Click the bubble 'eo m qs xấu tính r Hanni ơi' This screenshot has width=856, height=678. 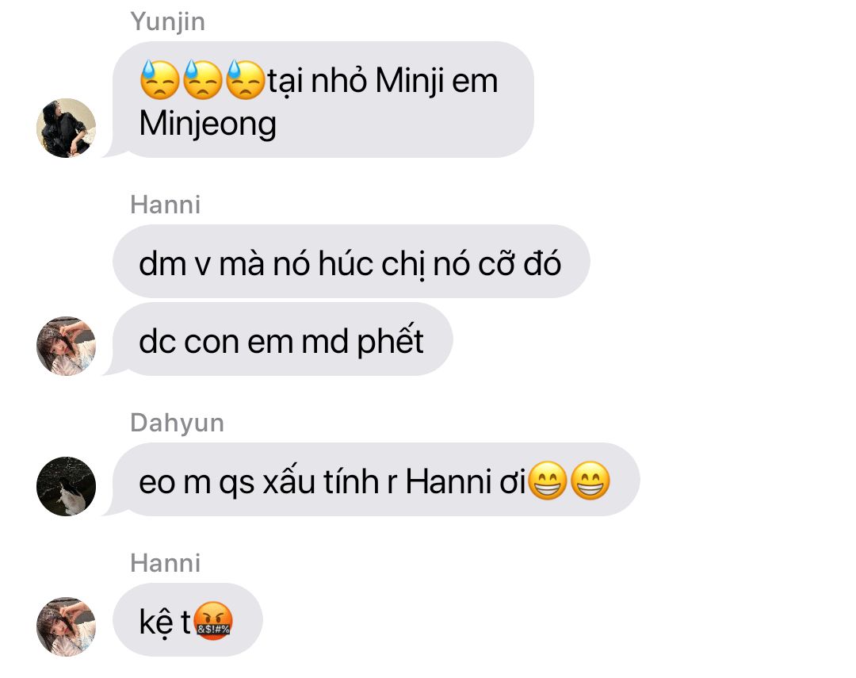(x=376, y=480)
